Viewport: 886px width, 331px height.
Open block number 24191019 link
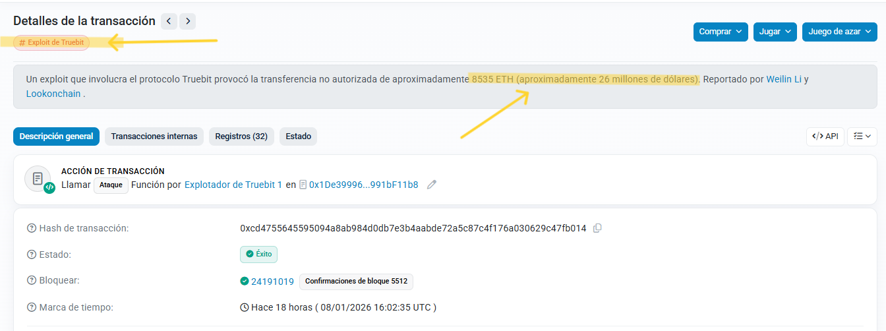click(x=272, y=281)
